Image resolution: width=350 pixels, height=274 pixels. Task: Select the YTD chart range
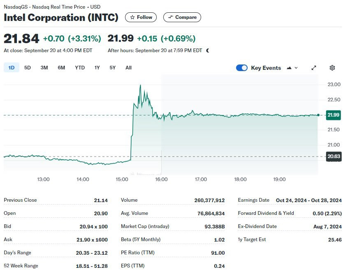(x=80, y=67)
